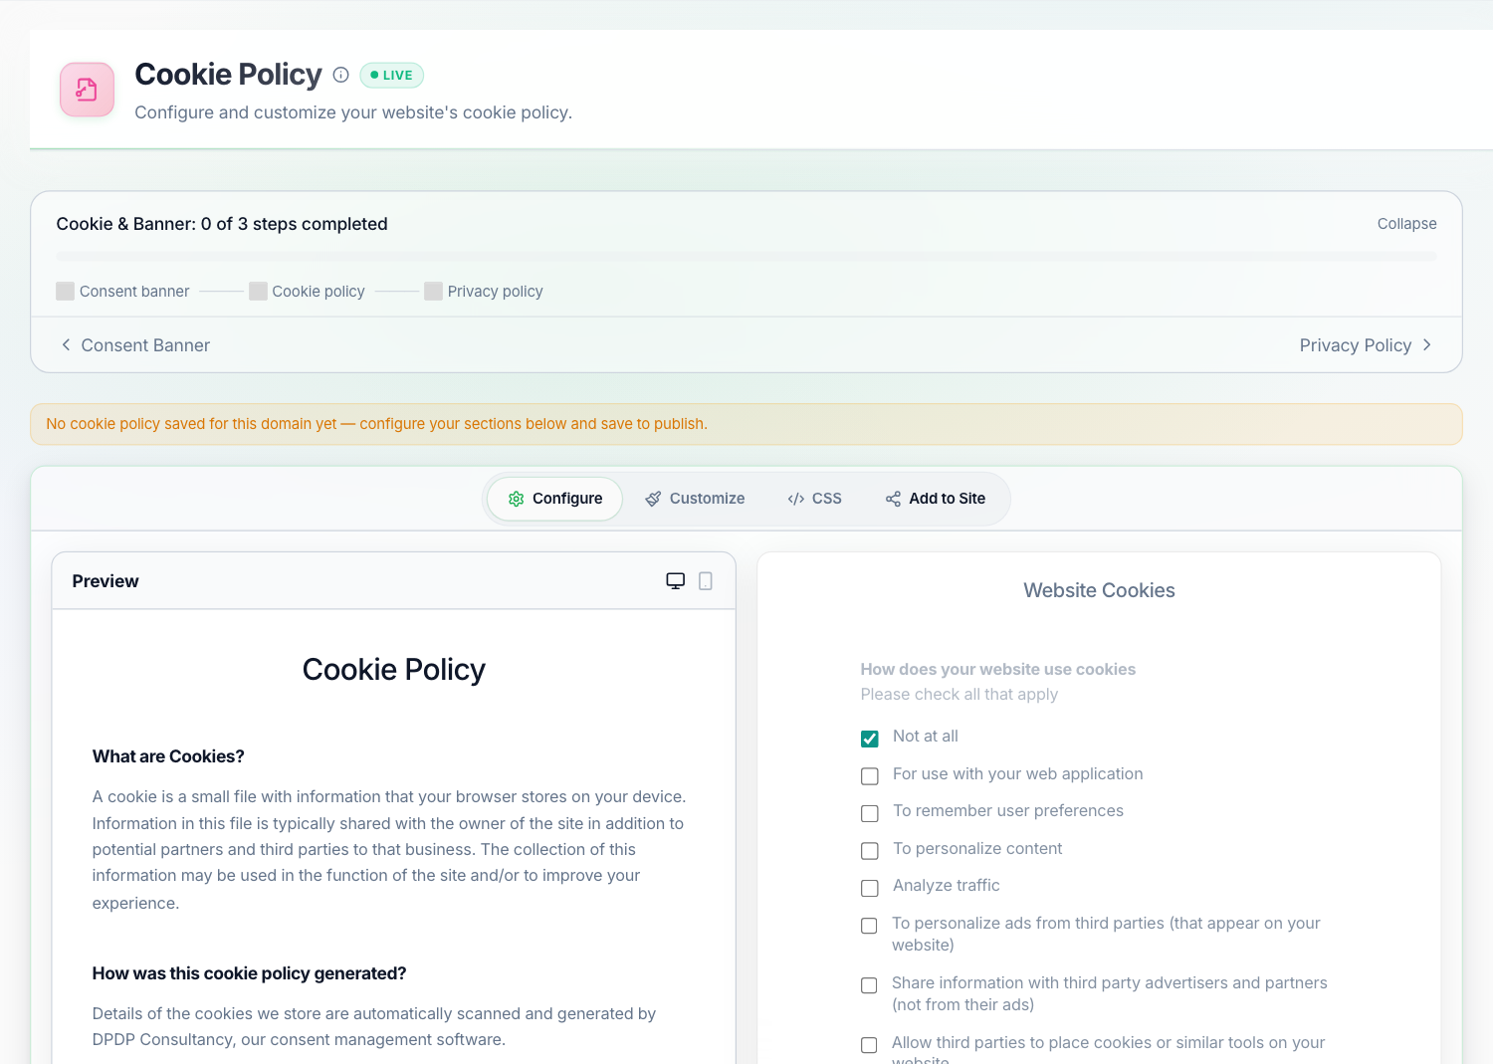1493x1064 pixels.
Task: Check For use with your web application
Action: [870, 776]
